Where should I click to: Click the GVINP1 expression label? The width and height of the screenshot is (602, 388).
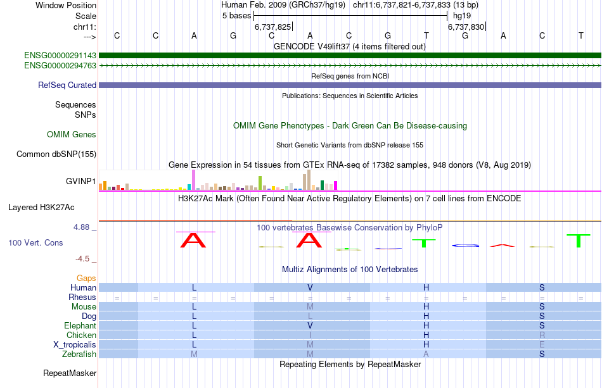point(80,181)
